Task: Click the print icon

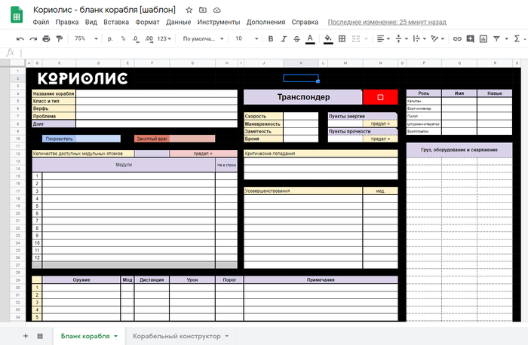Action: (x=47, y=38)
